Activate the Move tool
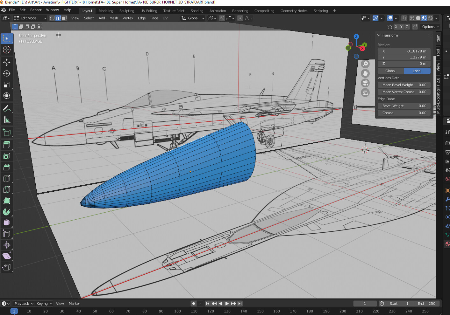Viewport: 450px width, 315px height. 7,62
